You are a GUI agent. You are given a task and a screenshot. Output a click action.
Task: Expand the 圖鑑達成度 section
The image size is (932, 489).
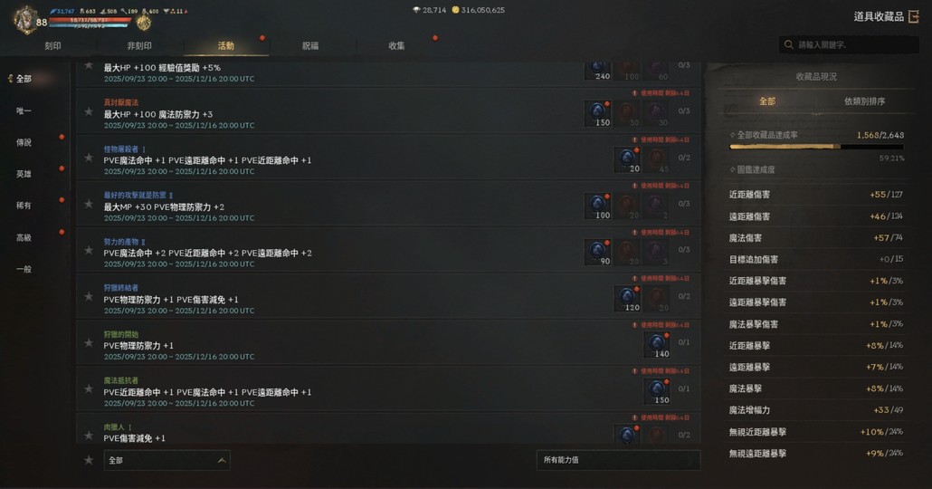click(752, 169)
